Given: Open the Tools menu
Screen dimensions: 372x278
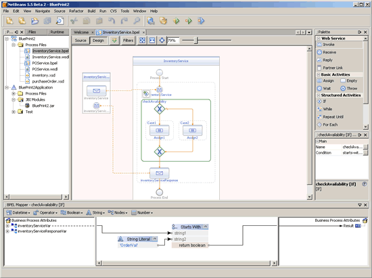Looking at the screenshot, I should click(125, 11).
